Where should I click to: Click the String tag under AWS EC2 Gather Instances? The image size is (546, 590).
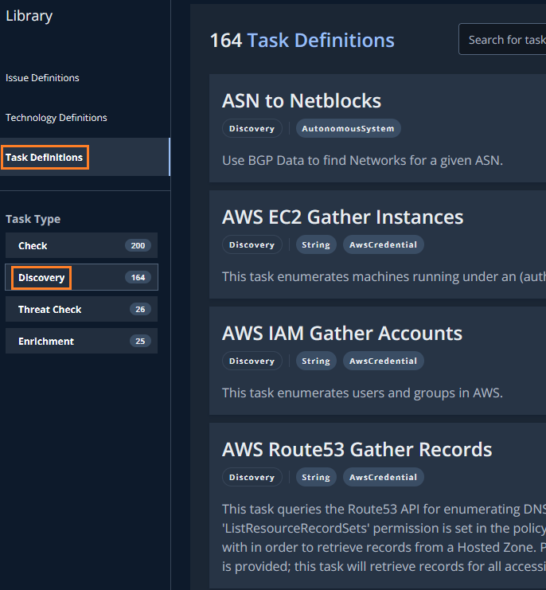pos(316,244)
